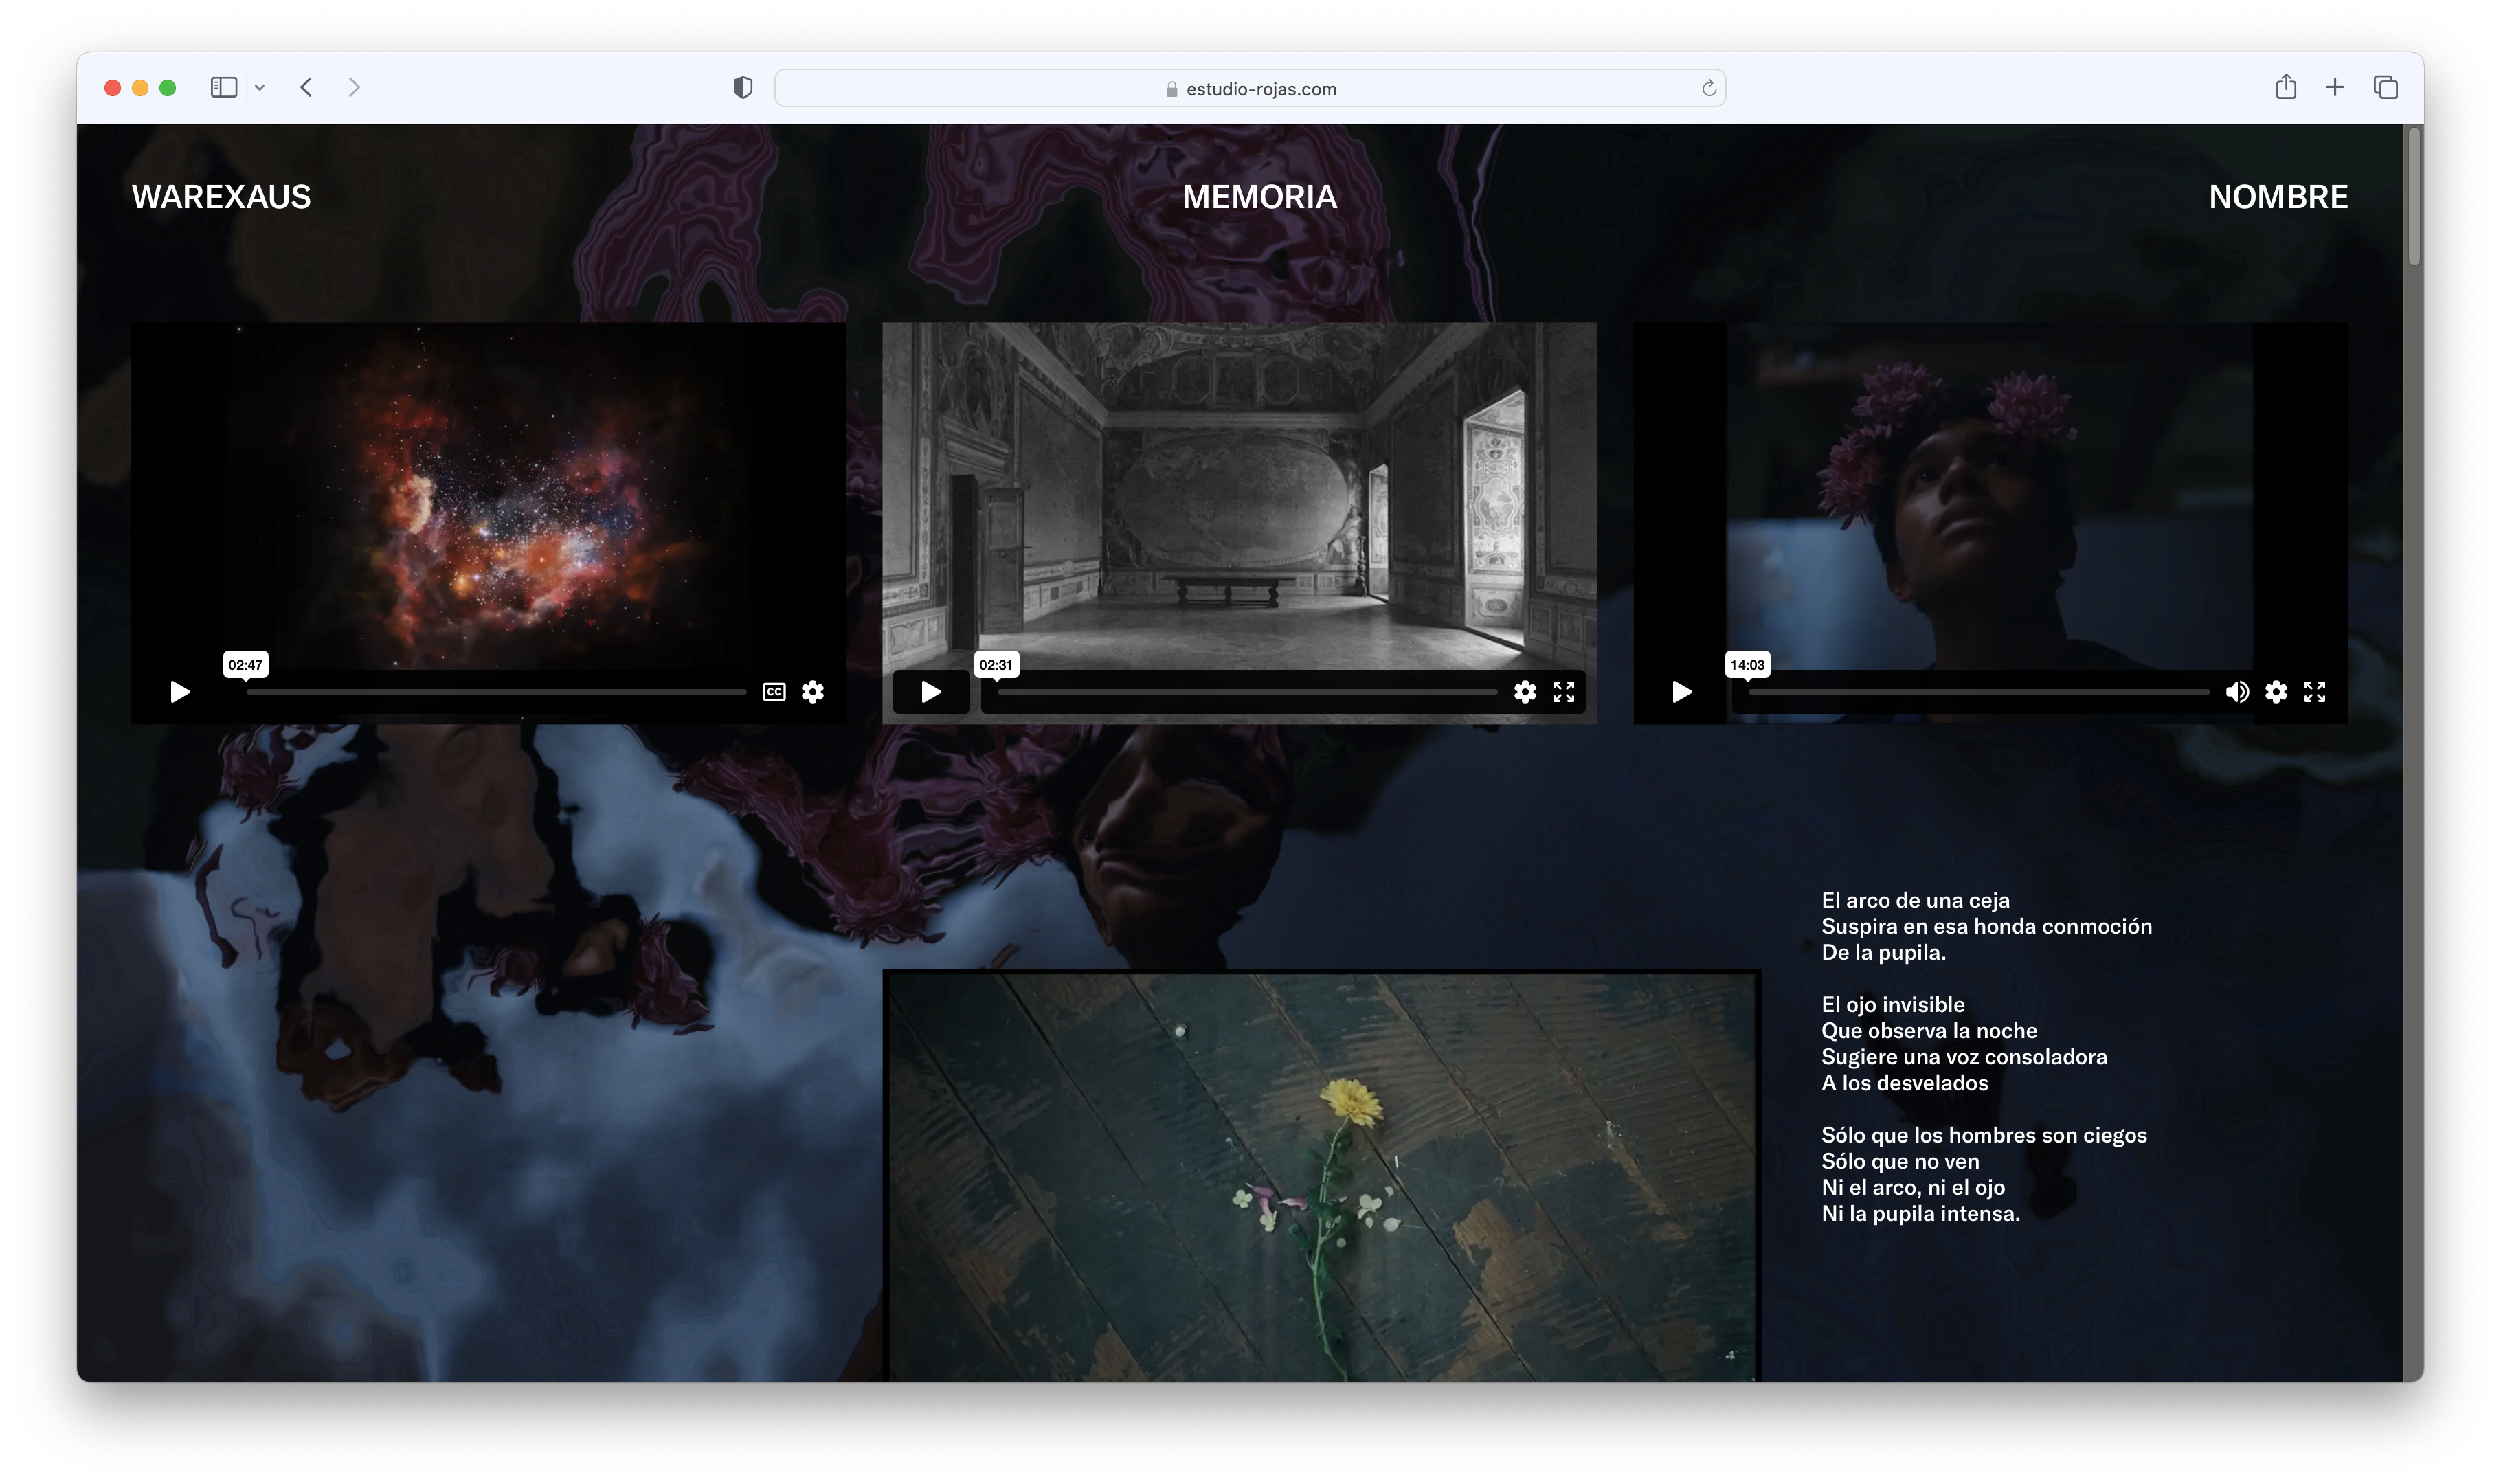Focus the estudio-rojas.com address bar
Viewport: 2501px width, 1484px height.
pyautogui.click(x=1250, y=89)
